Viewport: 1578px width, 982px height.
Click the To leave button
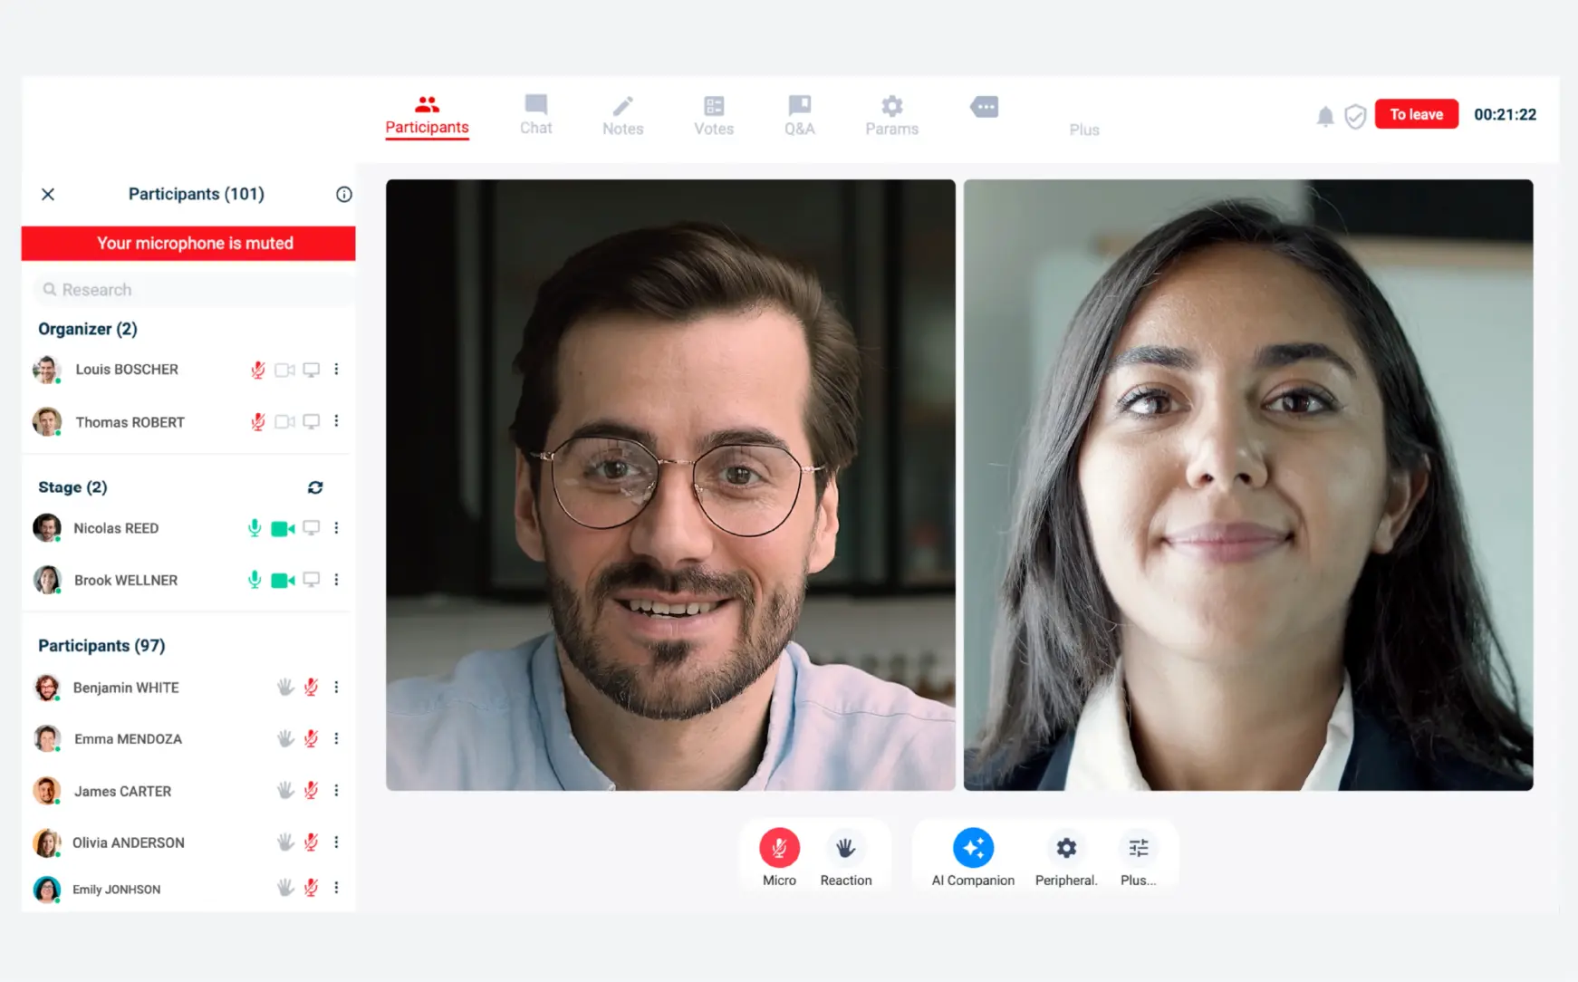1416,114
